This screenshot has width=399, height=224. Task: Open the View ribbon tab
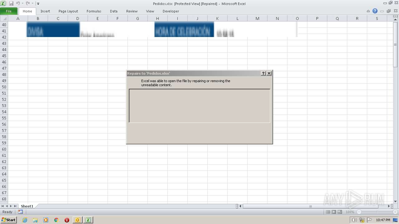[150, 11]
